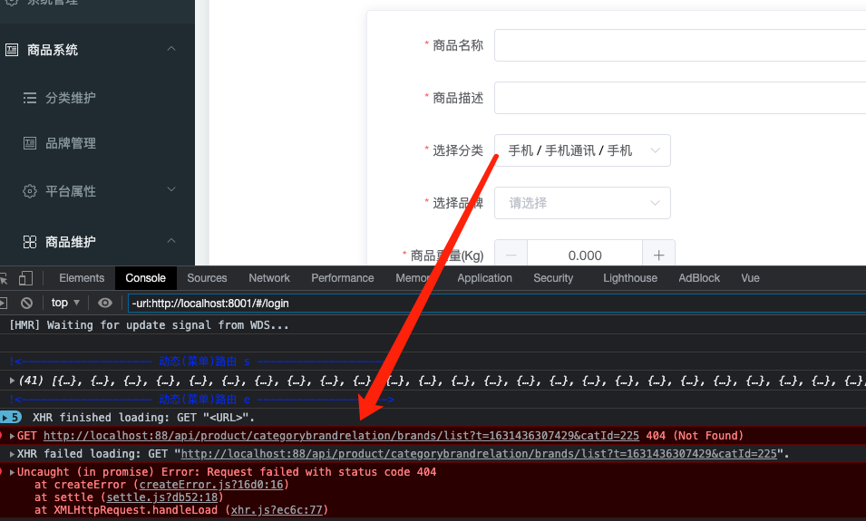This screenshot has height=521, width=866.
Task: Collapse 商品系统 with its chevron arrow
Action: [171, 49]
